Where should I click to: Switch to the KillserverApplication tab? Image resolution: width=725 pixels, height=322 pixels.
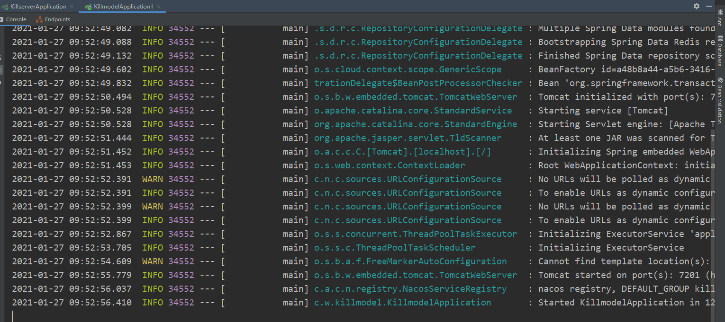[x=38, y=6]
